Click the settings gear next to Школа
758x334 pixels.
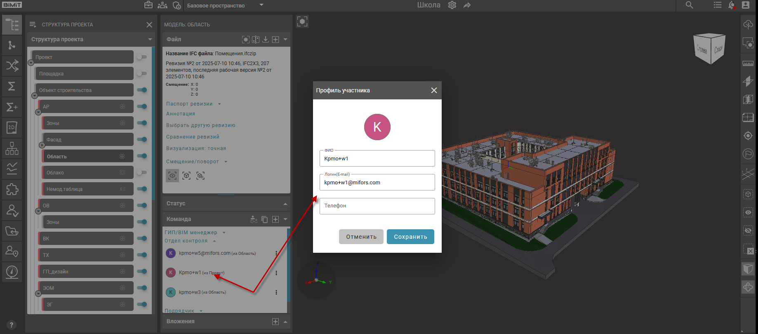(x=452, y=5)
